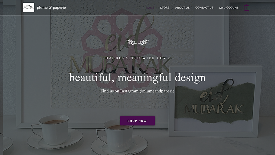The height and width of the screenshot is (155, 275).
Task: Click the SHOP NOW button
Action: 137,121
